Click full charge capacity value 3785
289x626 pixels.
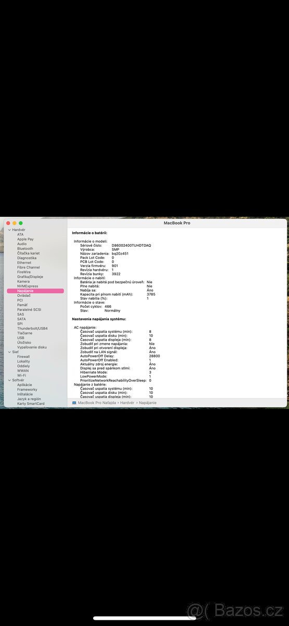click(151, 294)
